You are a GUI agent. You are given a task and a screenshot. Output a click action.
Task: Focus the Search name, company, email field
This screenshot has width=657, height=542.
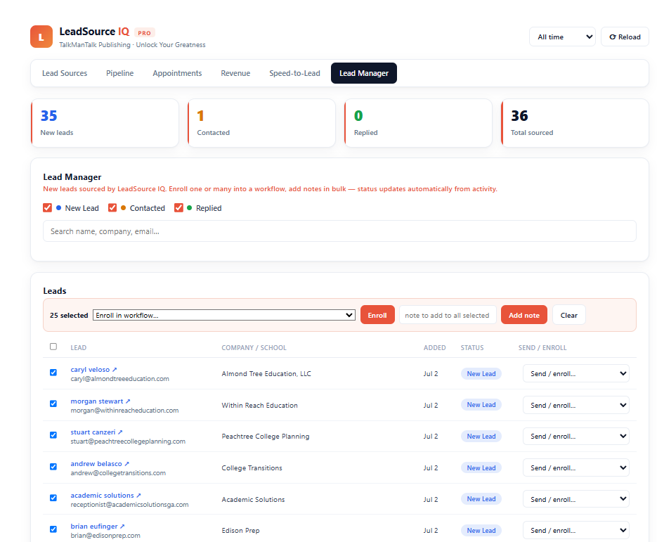coord(339,231)
